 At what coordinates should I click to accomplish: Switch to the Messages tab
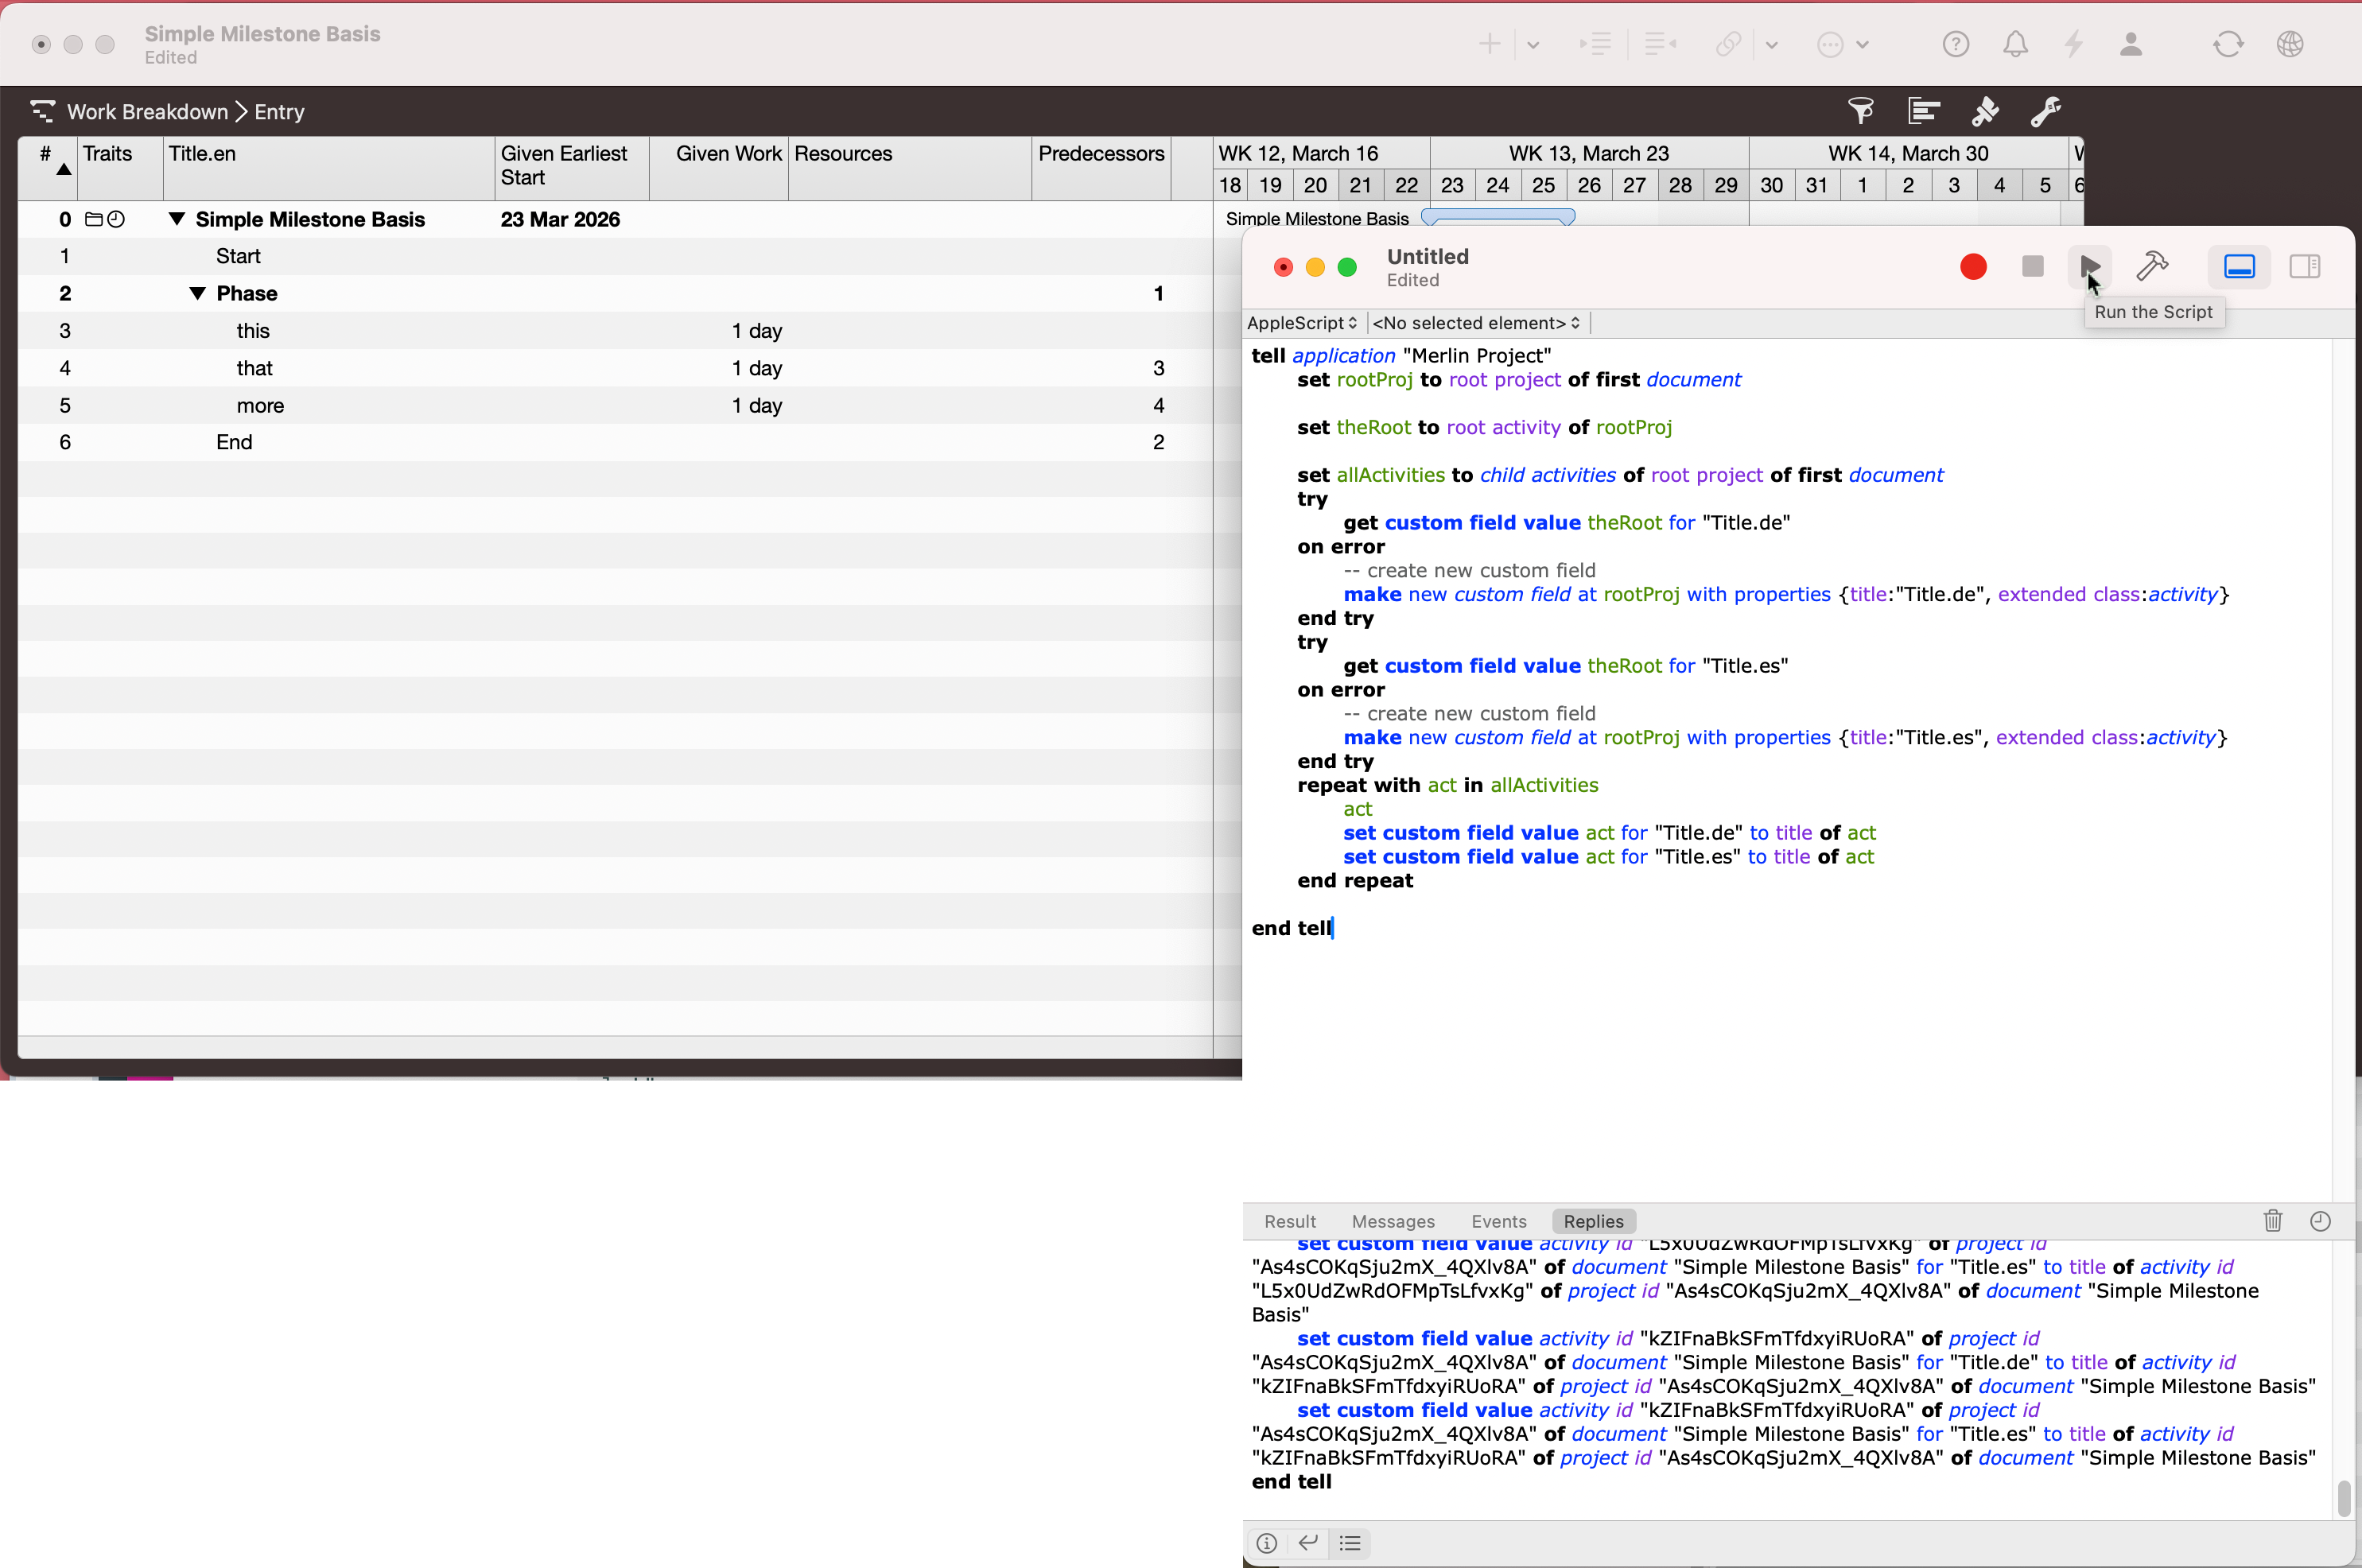coord(1393,1221)
